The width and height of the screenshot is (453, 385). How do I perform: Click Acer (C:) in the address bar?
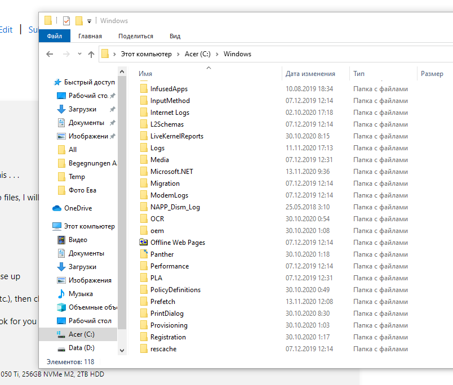point(198,54)
